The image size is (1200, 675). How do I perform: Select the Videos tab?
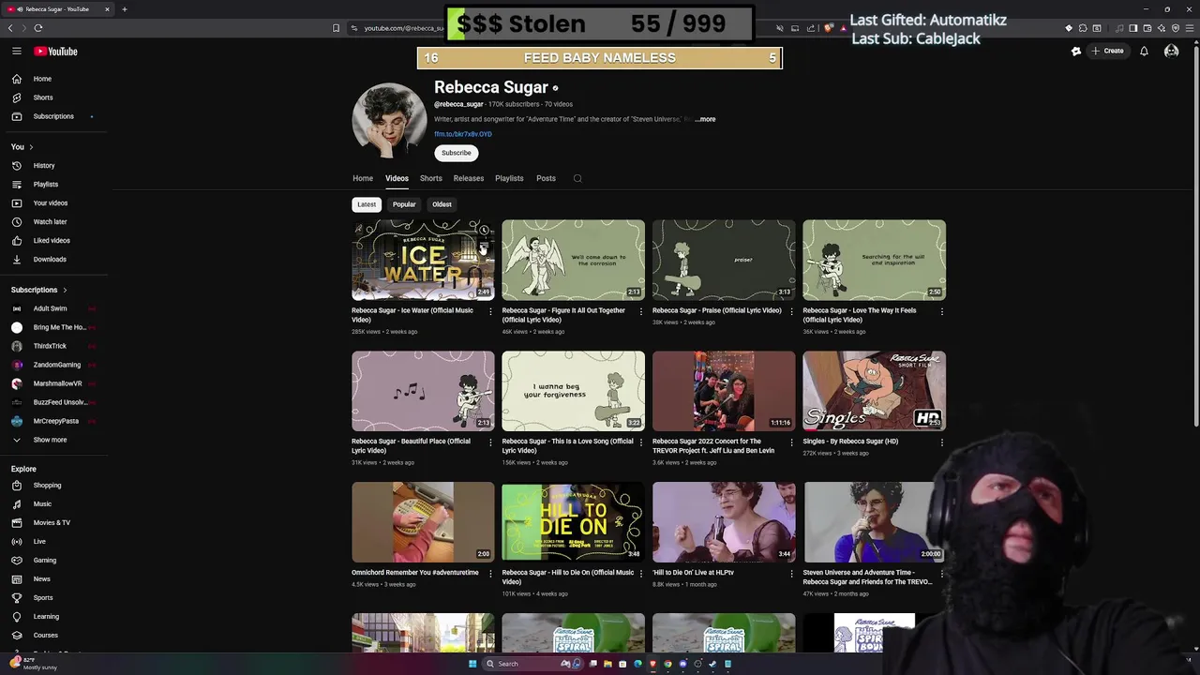coord(397,178)
